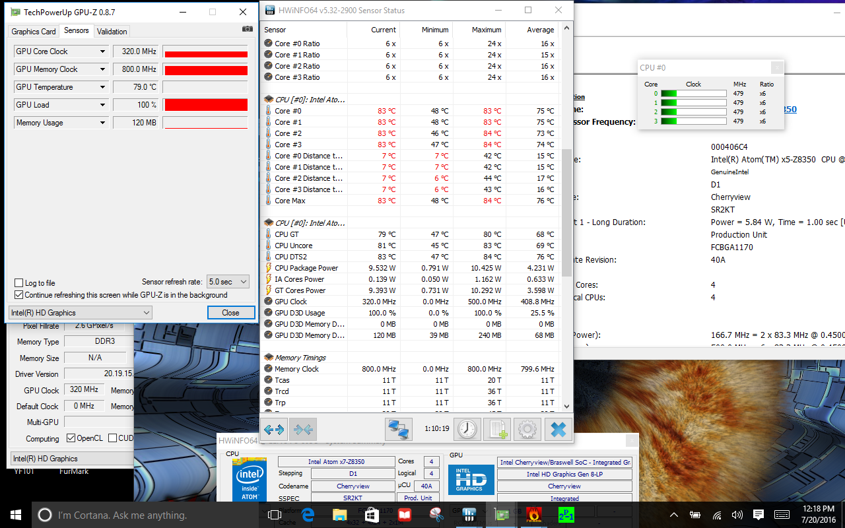Open the touch keyboard tray icon
The image size is (845, 528).
pos(782,515)
